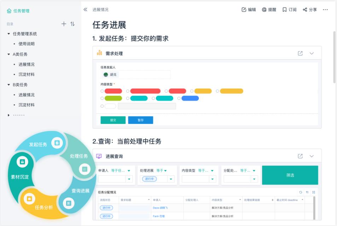This screenshot has width=337, height=226.
Task: Open the more options ellipsis menu
Action: [325, 10]
